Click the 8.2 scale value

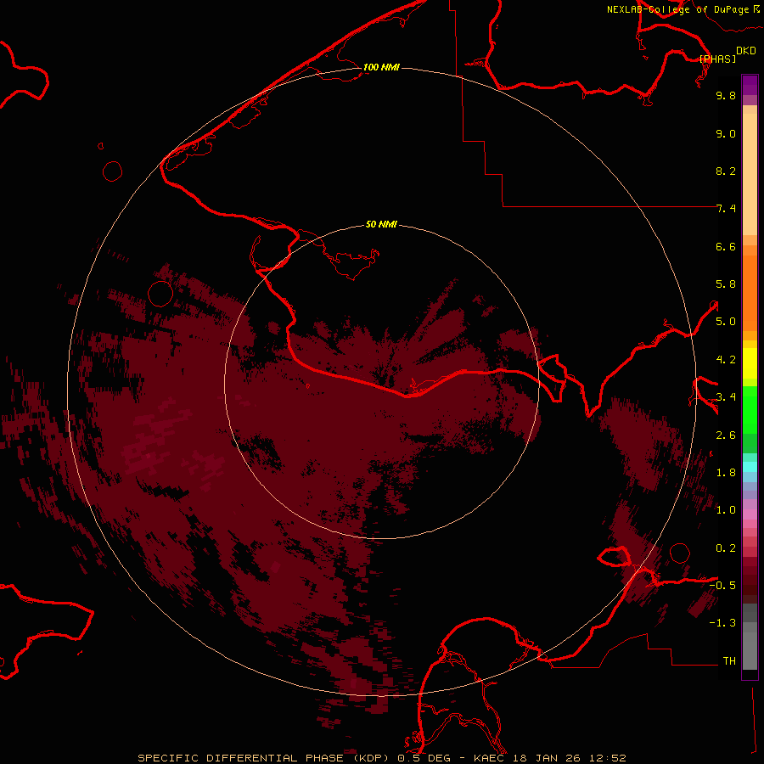(726, 171)
